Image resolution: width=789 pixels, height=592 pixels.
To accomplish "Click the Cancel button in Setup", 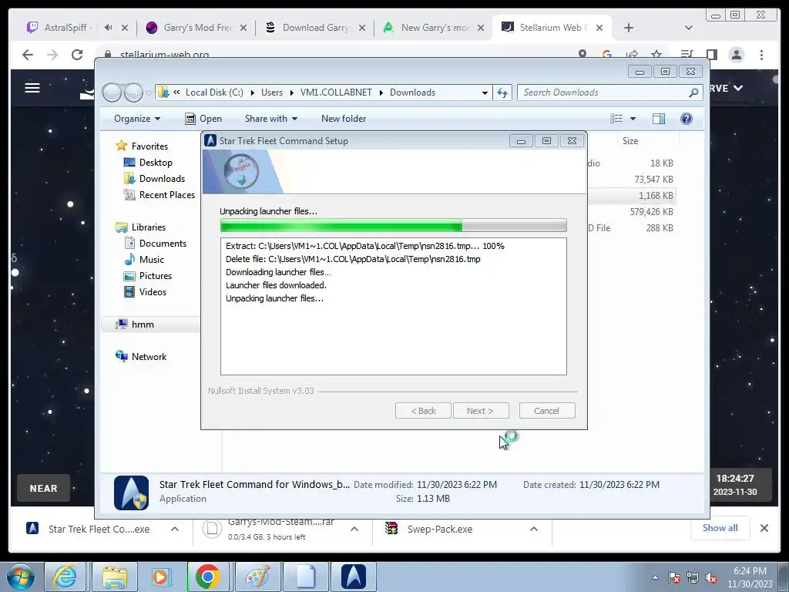I will click(x=546, y=411).
